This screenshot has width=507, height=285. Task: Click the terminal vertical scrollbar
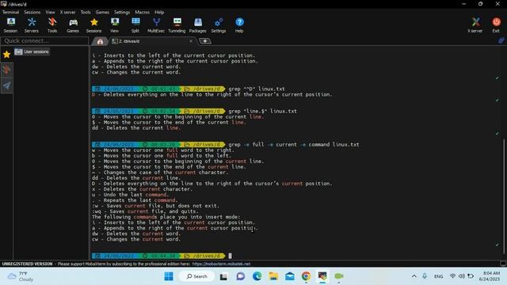504,196
